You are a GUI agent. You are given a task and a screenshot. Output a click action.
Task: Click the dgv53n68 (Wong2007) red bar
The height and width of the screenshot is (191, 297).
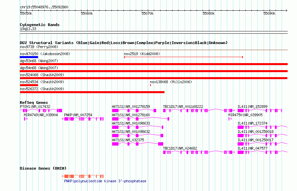tap(154, 64)
